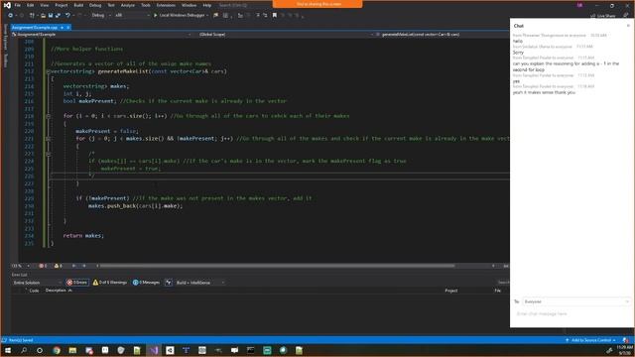Open the Entire Solution filter dropdown
The height and width of the screenshot is (357, 635).
pyautogui.click(x=38, y=283)
